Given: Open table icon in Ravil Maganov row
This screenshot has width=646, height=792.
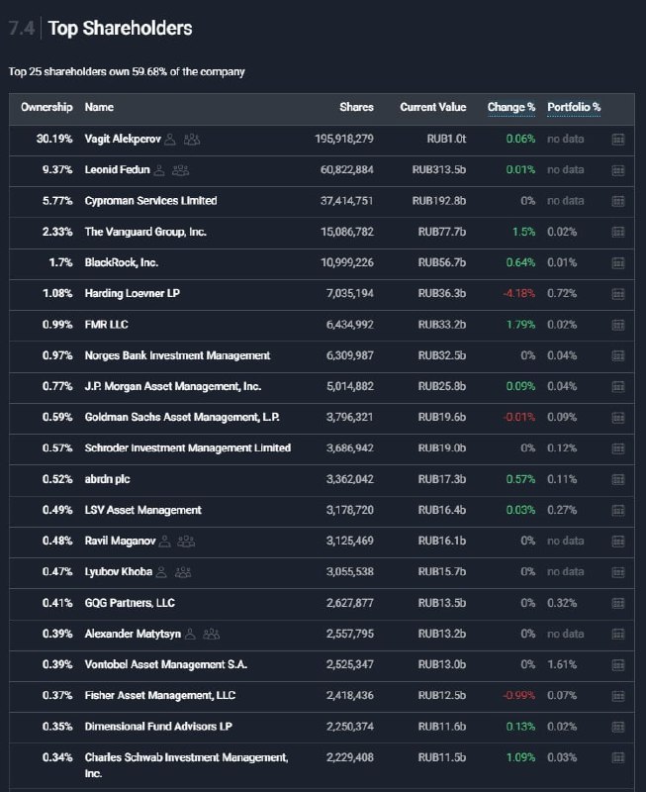Looking at the screenshot, I should [x=618, y=542].
